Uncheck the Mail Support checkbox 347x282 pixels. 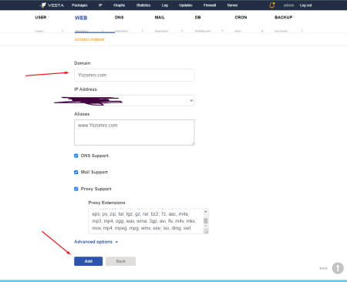[76, 172]
